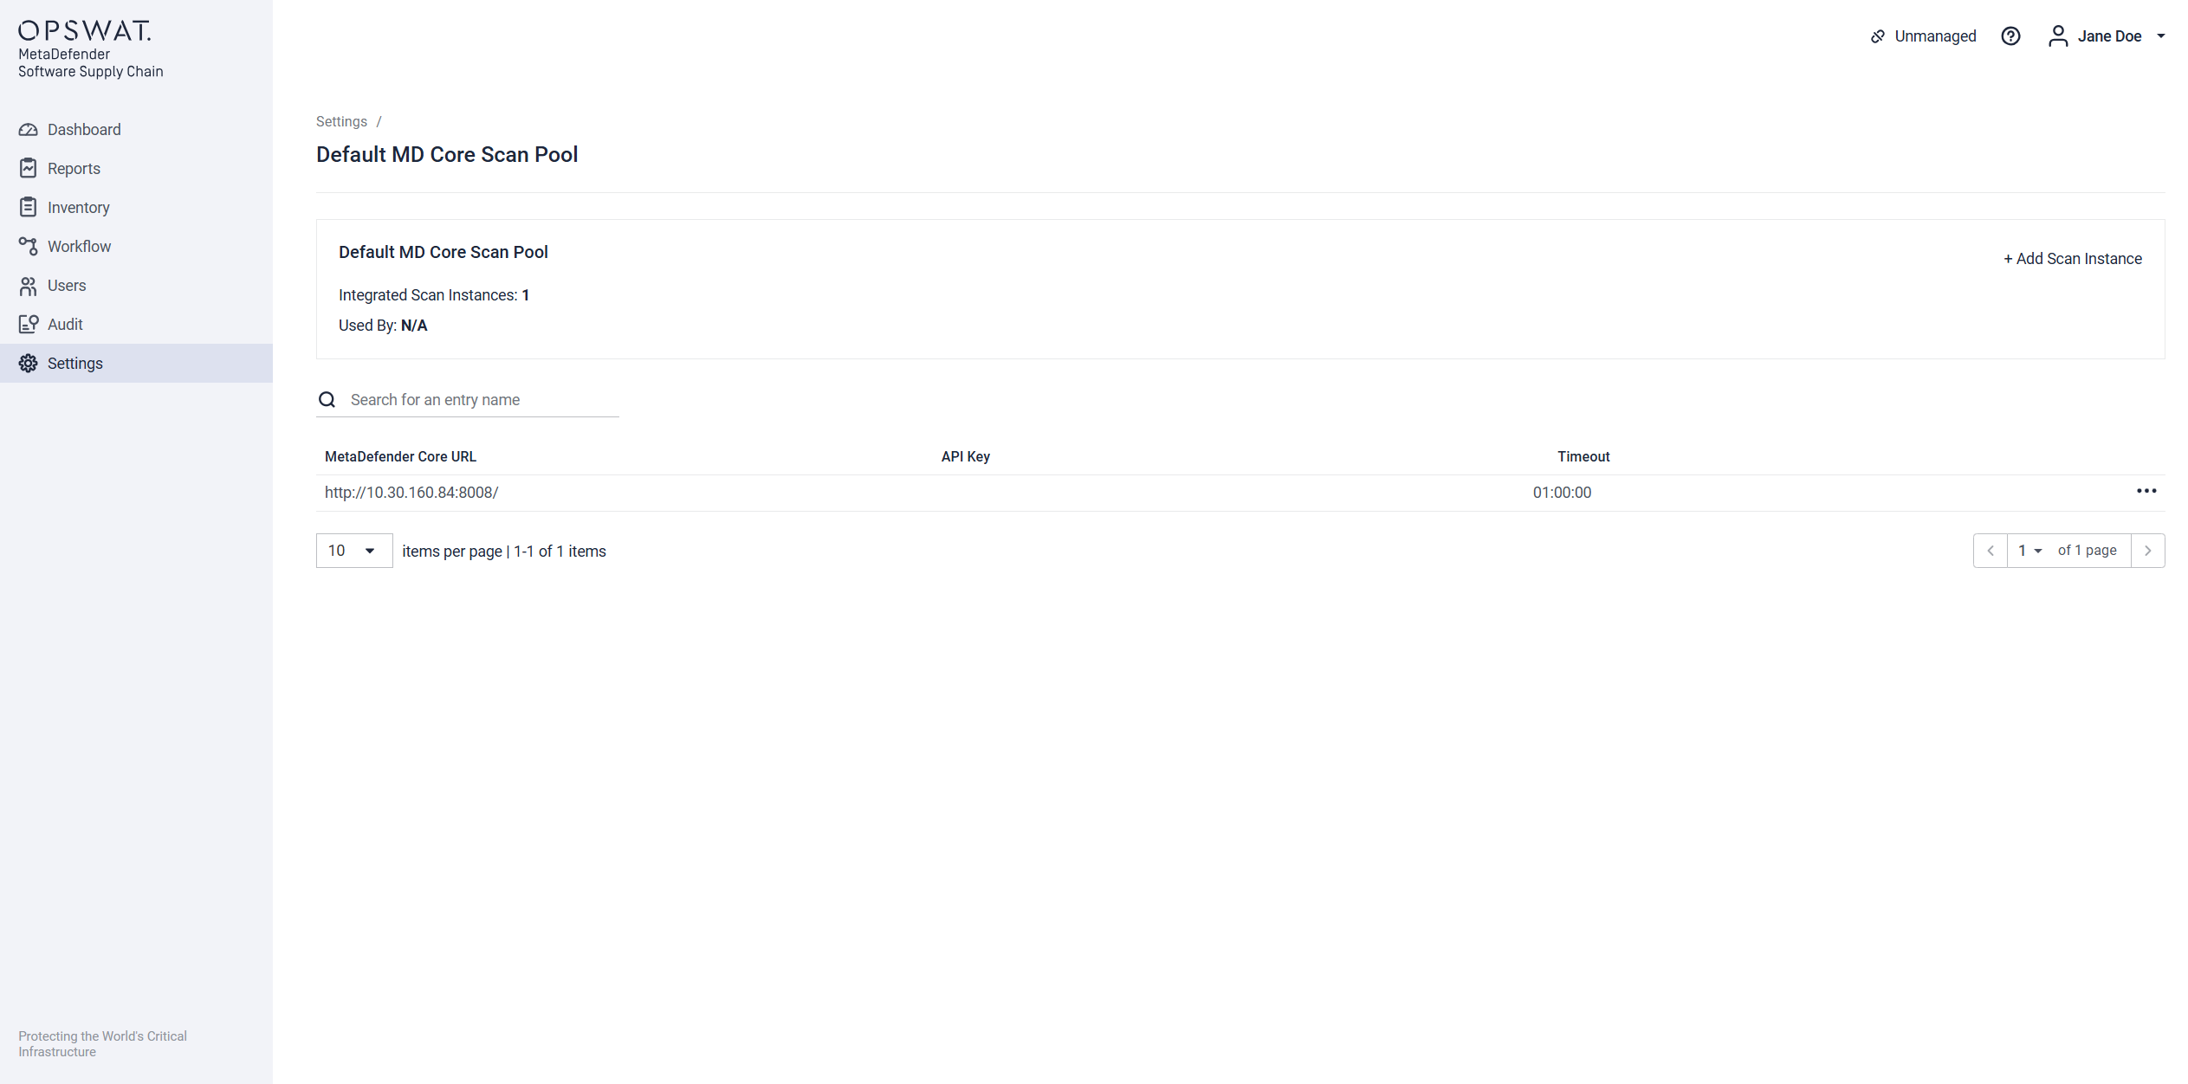Screen dimensions: 2188x1084
Task: Open the Users page
Action: (136, 286)
